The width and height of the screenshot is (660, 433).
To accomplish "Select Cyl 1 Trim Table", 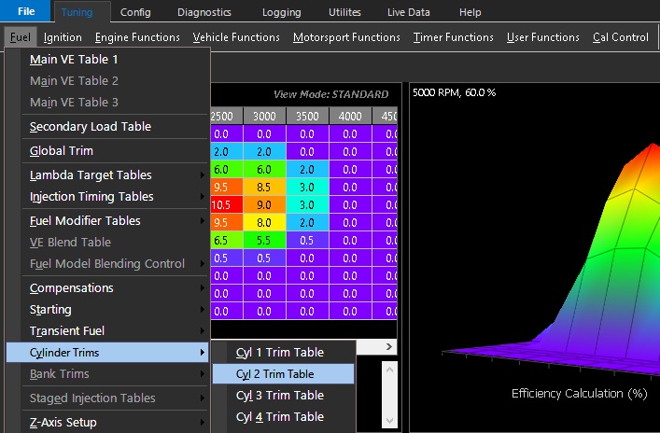I will point(280,352).
